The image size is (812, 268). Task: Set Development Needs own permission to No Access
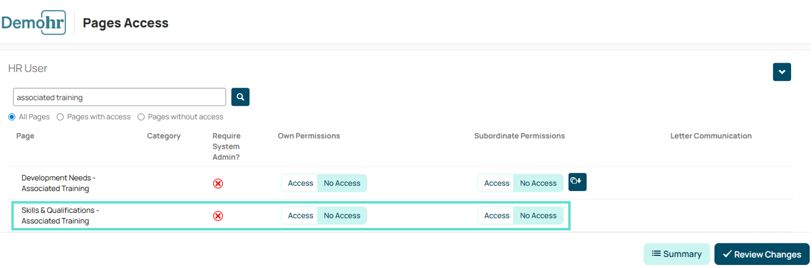[x=342, y=183]
